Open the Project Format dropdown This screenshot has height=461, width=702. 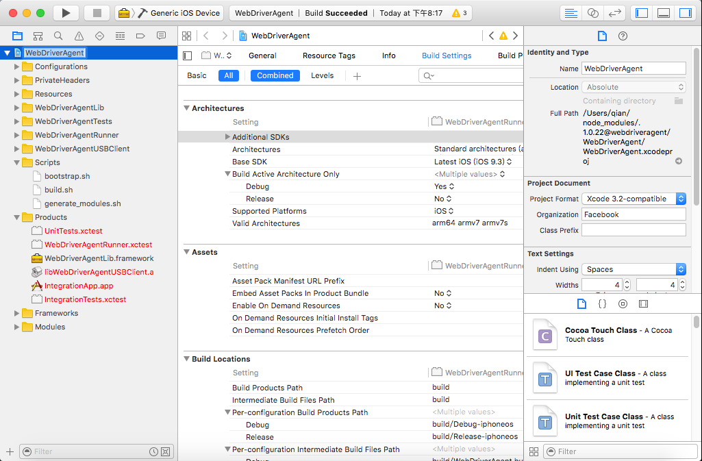[x=634, y=199]
